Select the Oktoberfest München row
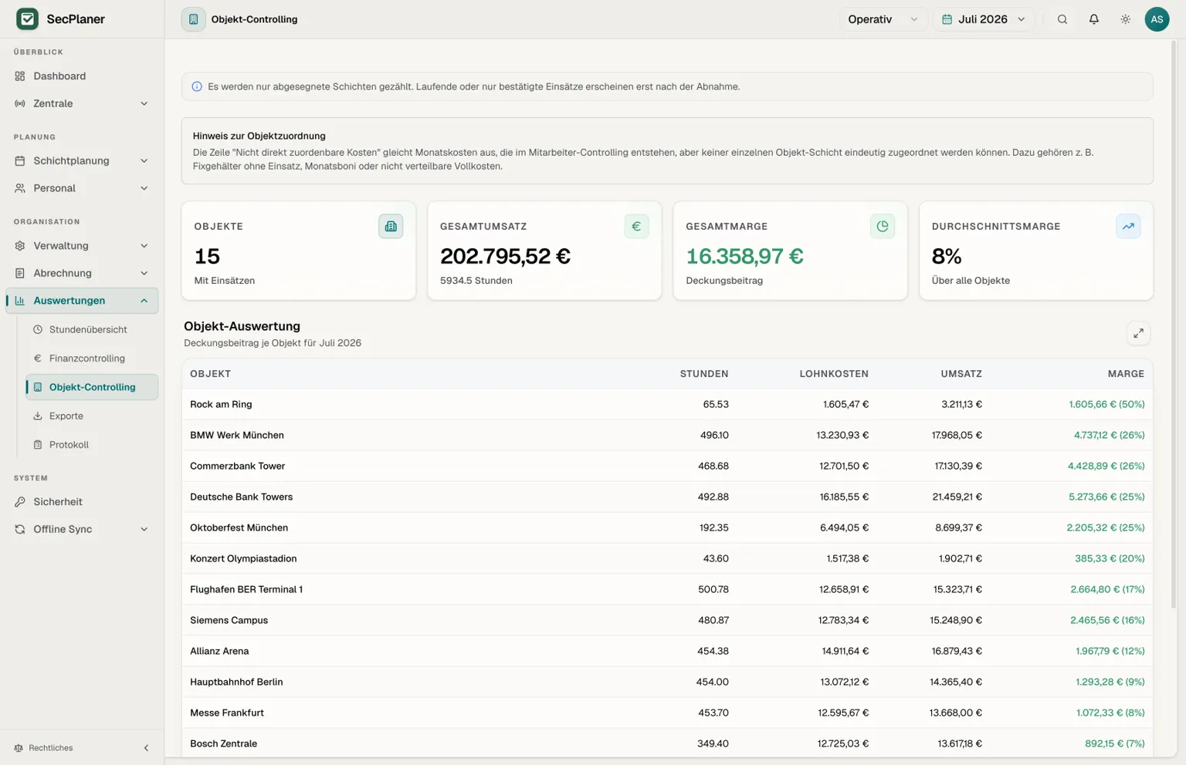 click(x=667, y=527)
